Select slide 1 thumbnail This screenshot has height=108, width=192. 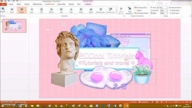(x=14, y=26)
